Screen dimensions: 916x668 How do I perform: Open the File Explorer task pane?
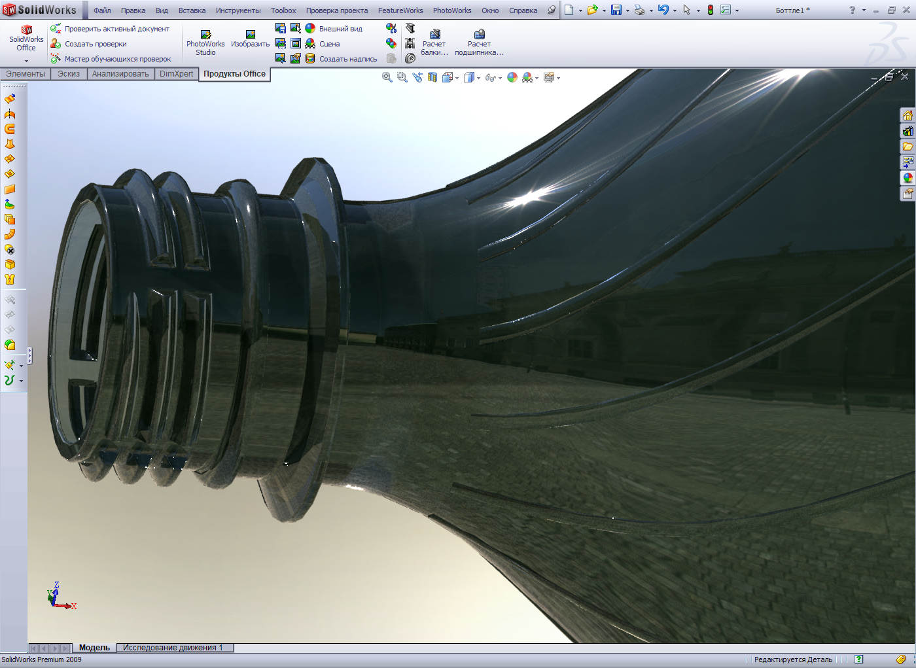907,147
